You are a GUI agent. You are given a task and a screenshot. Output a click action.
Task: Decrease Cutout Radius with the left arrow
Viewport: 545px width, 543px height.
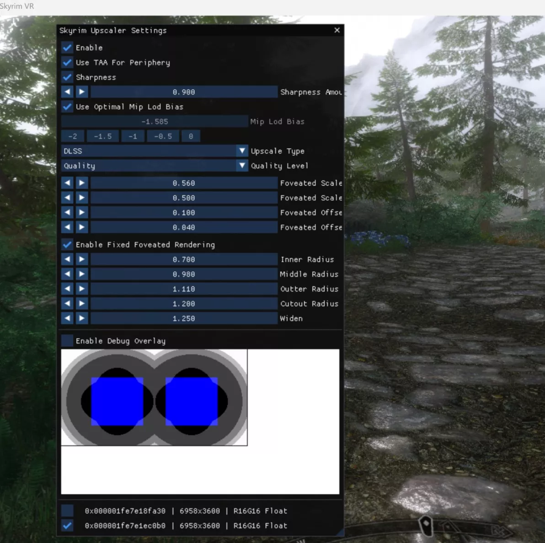pyautogui.click(x=67, y=304)
